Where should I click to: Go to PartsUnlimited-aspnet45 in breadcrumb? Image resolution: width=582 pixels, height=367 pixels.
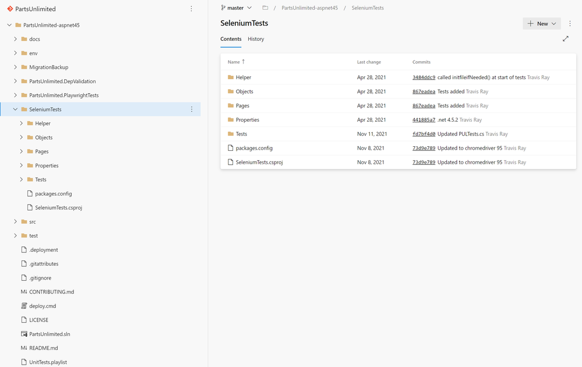(x=309, y=8)
